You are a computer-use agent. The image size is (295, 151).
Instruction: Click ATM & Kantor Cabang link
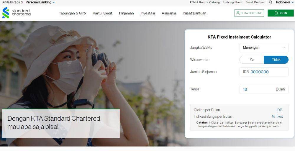click(205, 2)
